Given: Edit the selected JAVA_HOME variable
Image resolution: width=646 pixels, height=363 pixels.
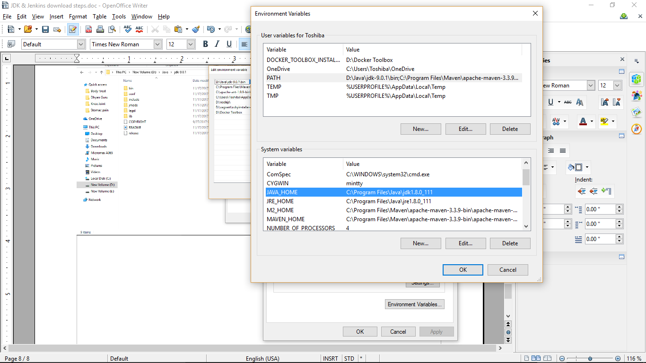Looking at the screenshot, I should (465, 243).
